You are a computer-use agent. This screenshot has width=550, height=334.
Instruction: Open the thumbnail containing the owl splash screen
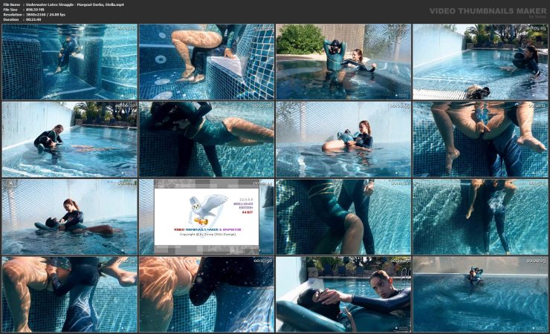(x=206, y=216)
